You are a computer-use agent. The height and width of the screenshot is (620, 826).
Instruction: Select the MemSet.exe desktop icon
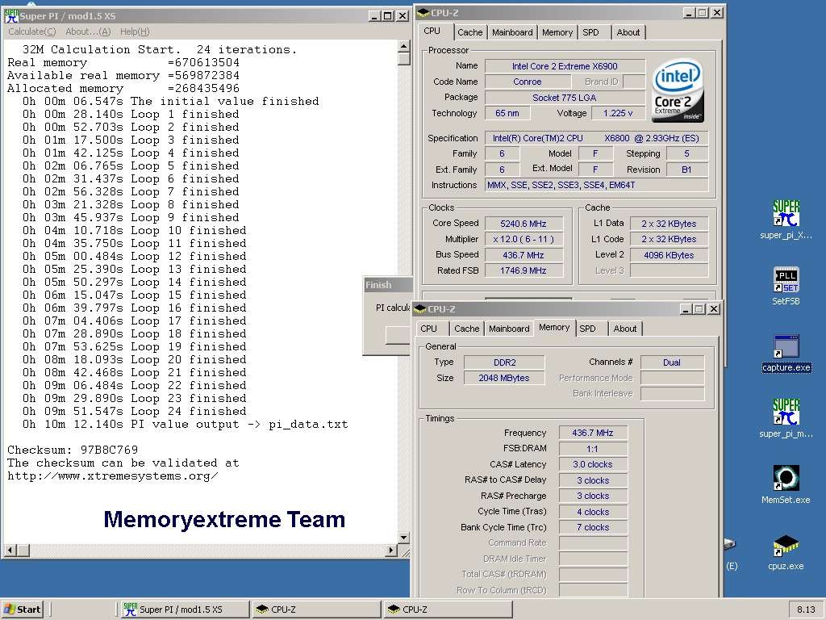[786, 484]
